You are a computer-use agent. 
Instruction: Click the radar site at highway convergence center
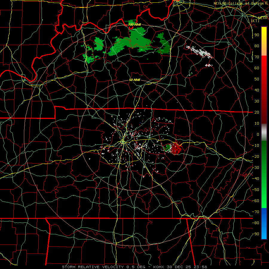[123, 142]
